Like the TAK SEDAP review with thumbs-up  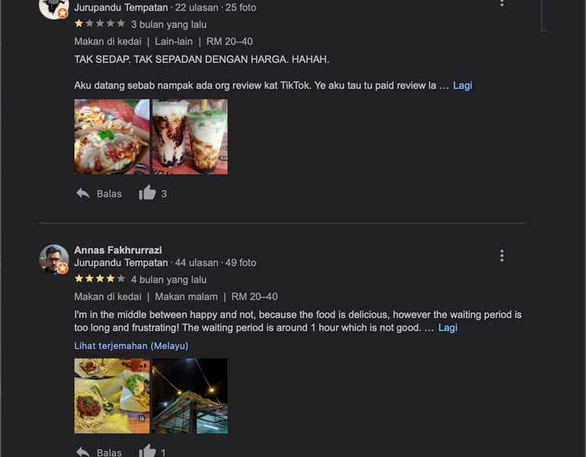click(x=147, y=193)
